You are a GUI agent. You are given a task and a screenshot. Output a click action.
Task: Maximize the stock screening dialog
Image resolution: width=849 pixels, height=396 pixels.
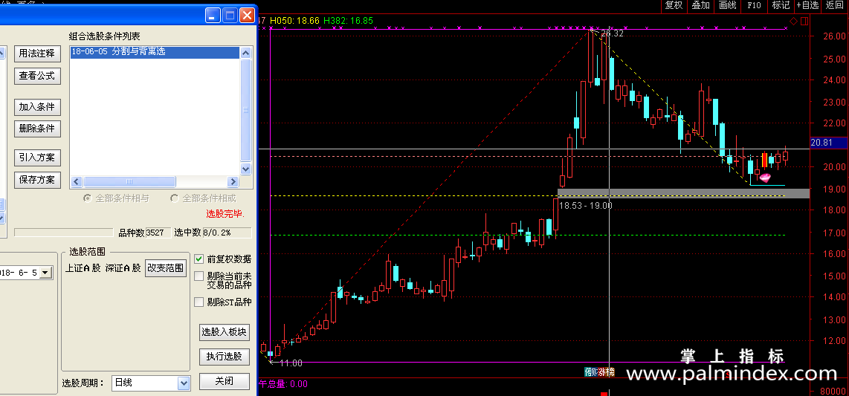(x=230, y=15)
